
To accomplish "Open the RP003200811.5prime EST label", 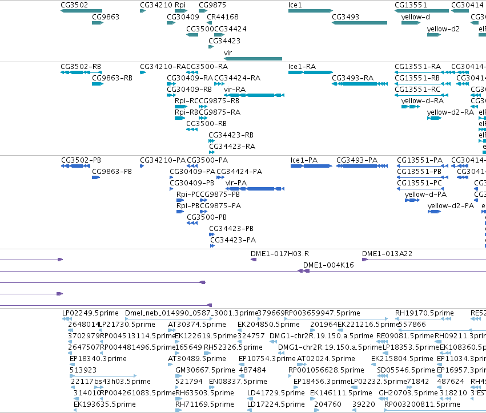I will click(x=422, y=404).
